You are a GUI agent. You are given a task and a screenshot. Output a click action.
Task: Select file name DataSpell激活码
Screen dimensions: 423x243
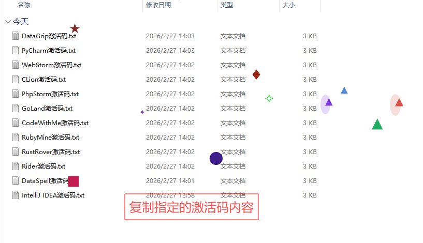coord(45,181)
